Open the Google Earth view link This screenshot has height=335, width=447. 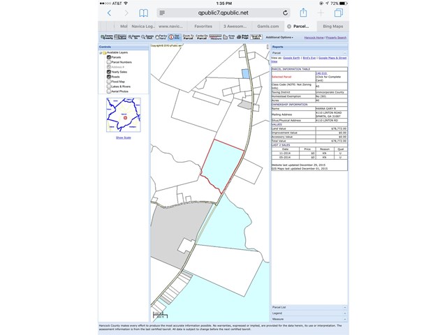291,58
